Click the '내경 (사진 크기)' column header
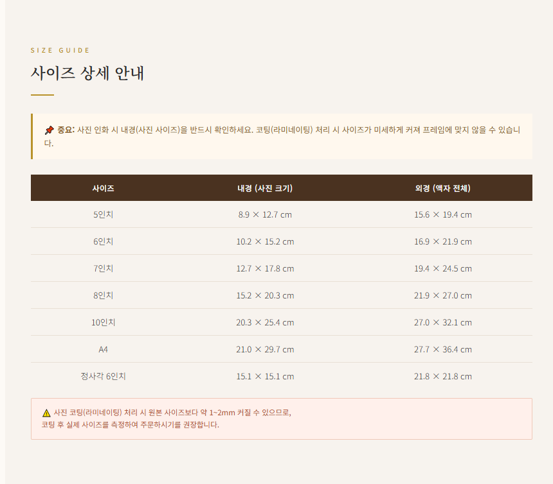This screenshot has height=484, width=553. point(265,188)
